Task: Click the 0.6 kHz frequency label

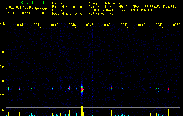Action: point(2,110)
